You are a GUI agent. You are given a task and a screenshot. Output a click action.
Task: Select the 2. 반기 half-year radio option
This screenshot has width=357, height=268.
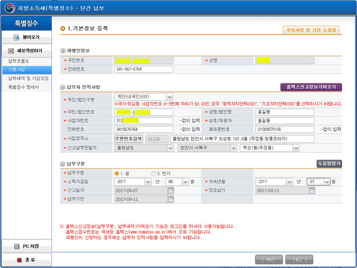tap(153, 173)
